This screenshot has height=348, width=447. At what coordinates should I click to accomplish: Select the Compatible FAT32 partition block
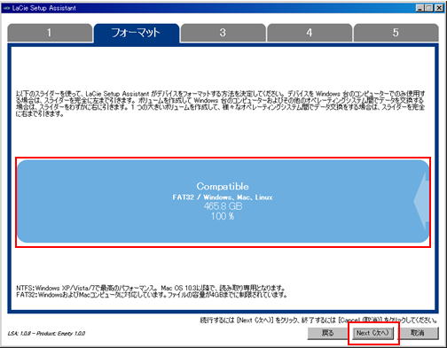point(223,201)
